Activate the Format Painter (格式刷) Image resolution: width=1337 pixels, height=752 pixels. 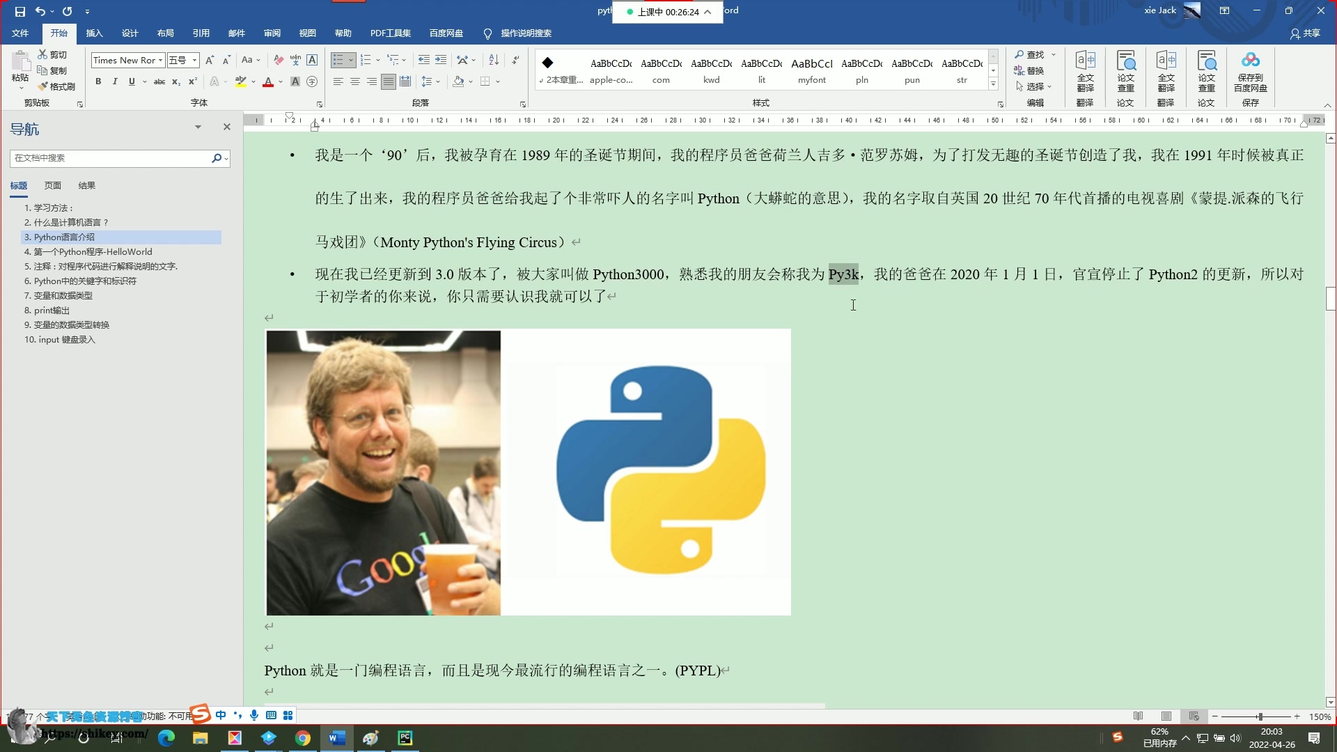click(56, 86)
